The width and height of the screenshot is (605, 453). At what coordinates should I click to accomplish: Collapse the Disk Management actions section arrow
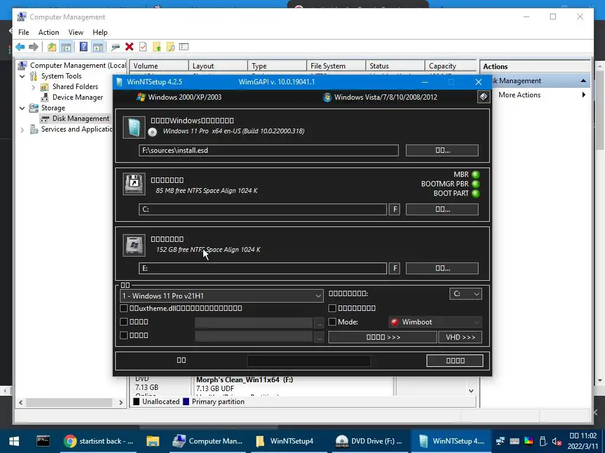click(583, 81)
